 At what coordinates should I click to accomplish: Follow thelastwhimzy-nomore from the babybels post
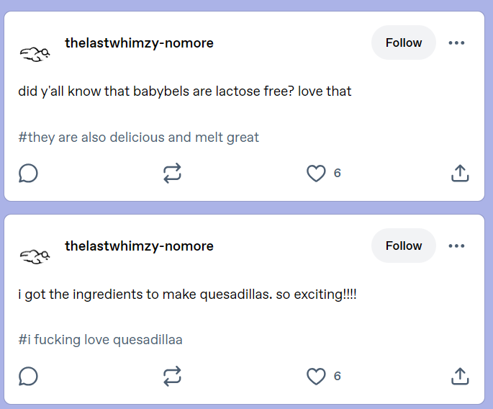404,42
